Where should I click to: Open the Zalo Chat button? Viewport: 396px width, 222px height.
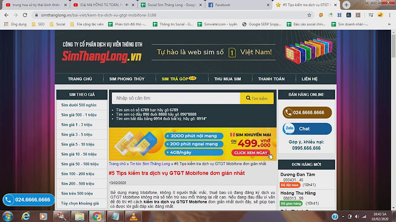click(307, 129)
